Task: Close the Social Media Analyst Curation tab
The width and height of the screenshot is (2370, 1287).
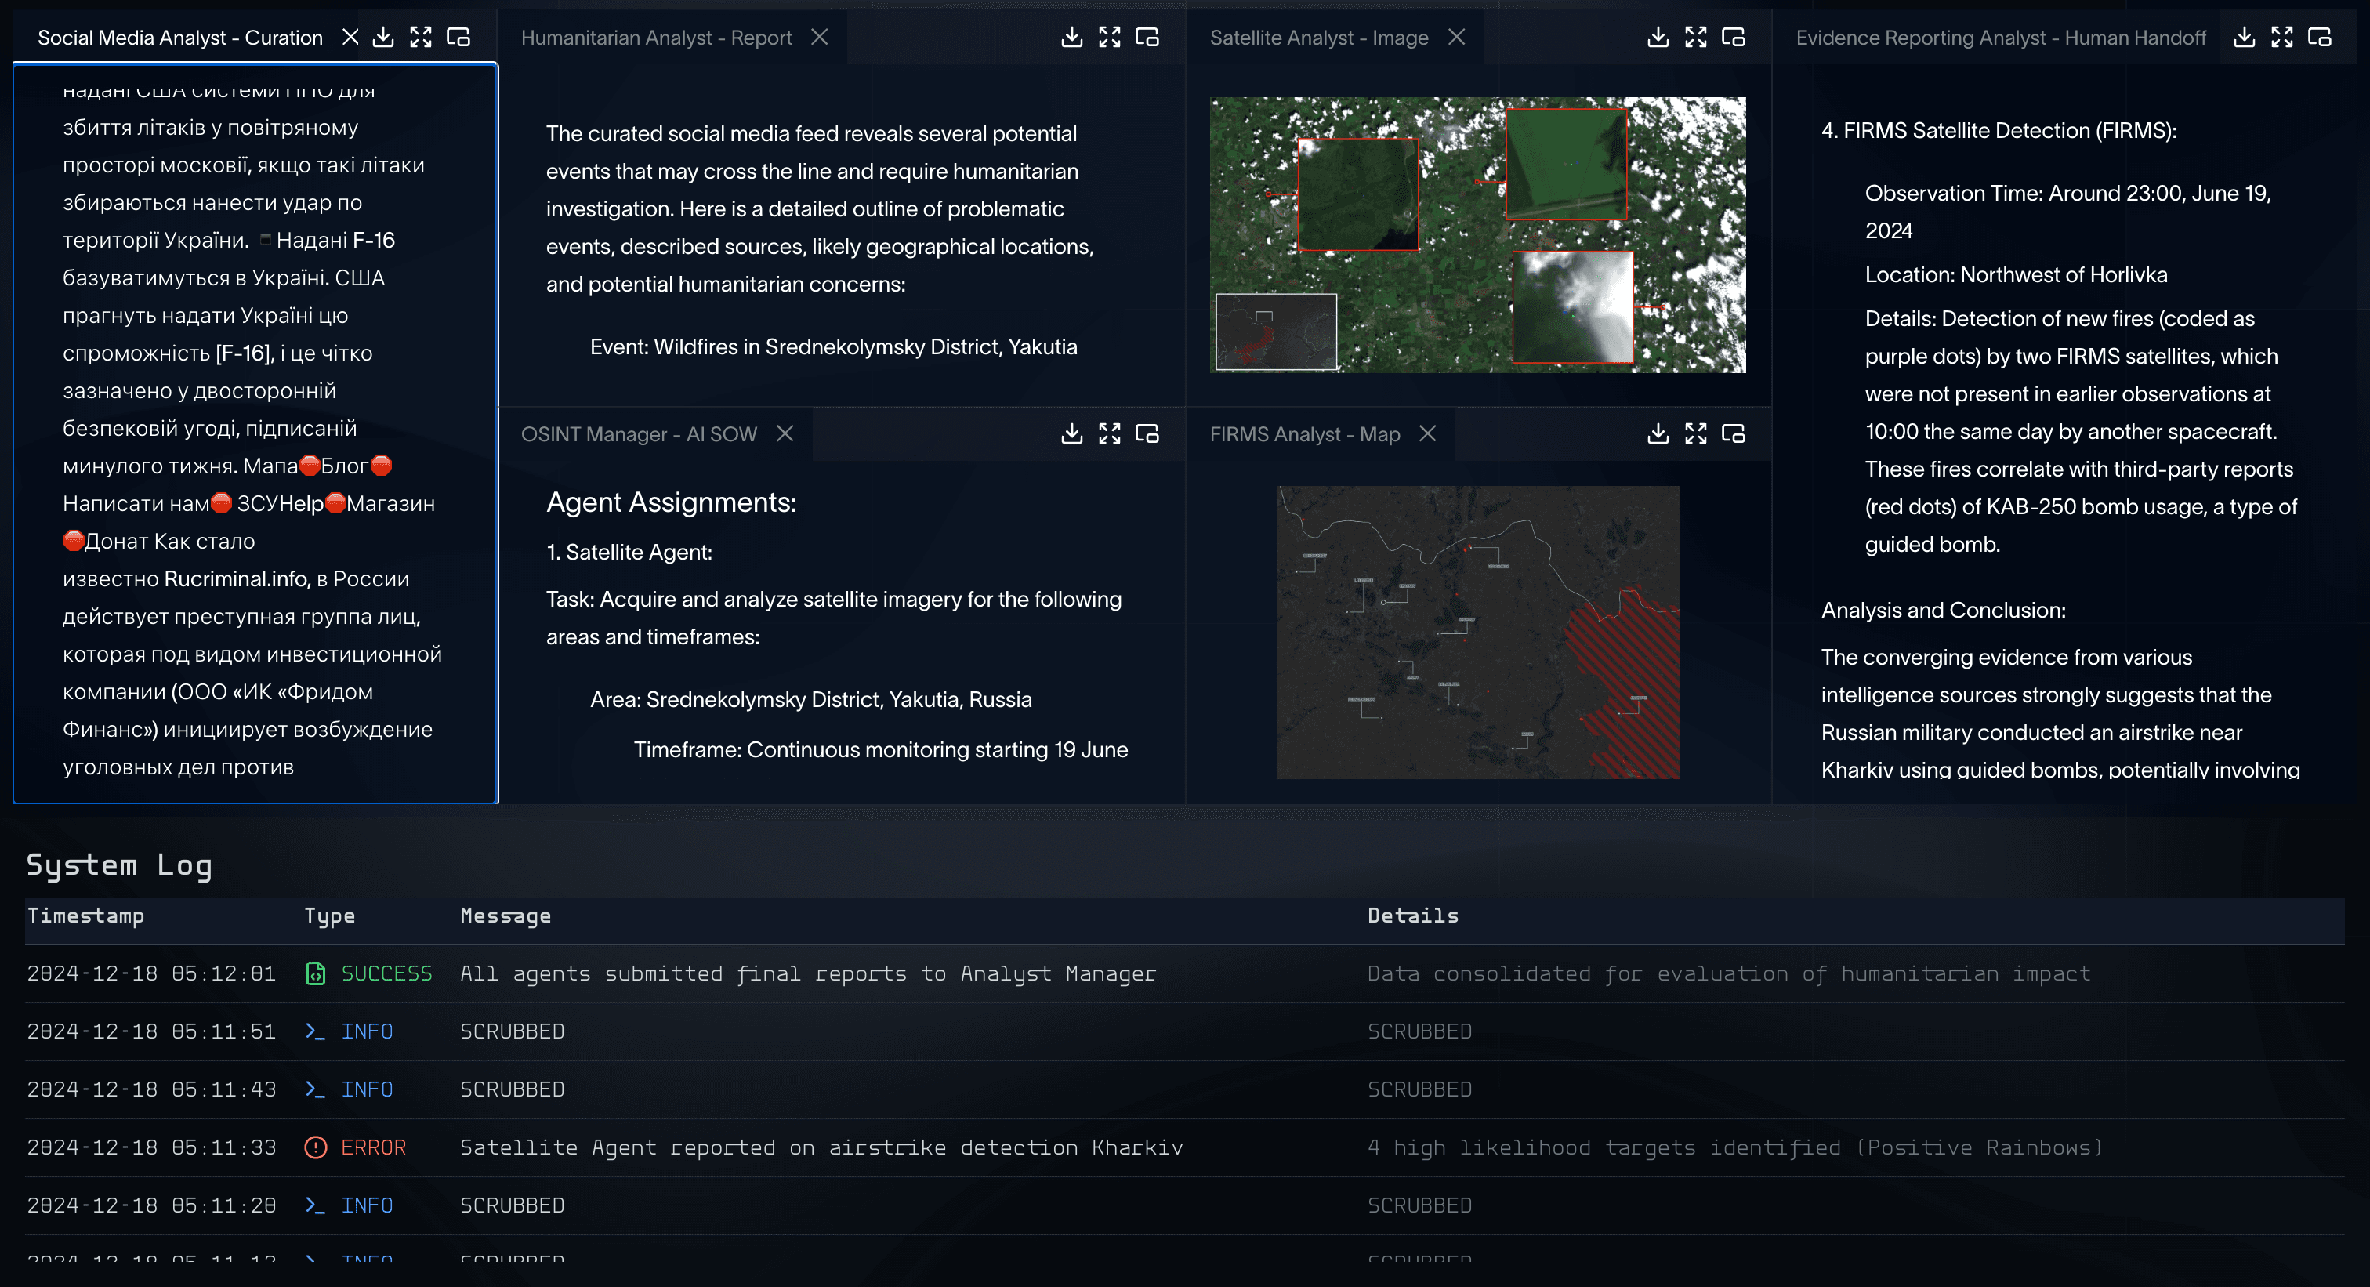Action: (x=350, y=37)
